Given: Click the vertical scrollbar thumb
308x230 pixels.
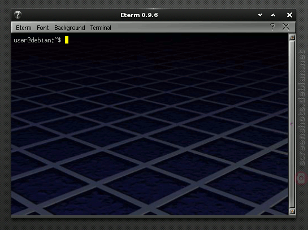Looking at the screenshot, I should 292,124.
